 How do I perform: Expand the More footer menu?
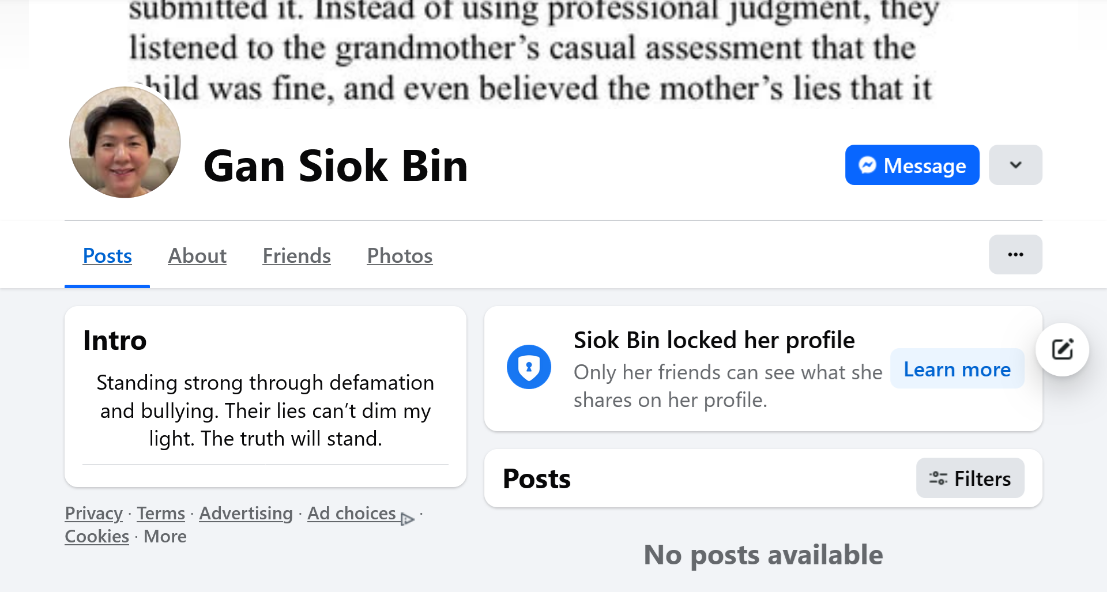coord(165,537)
